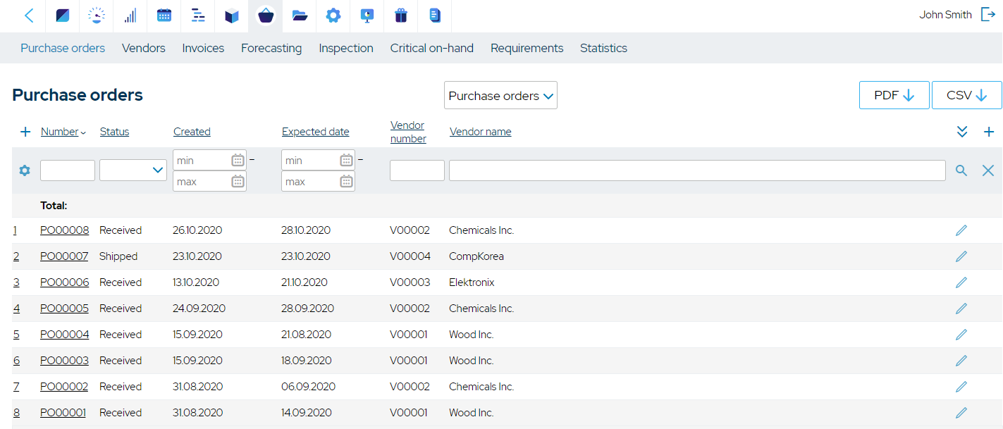
Task: Expand rows with the double chevron icon
Action: point(961,131)
